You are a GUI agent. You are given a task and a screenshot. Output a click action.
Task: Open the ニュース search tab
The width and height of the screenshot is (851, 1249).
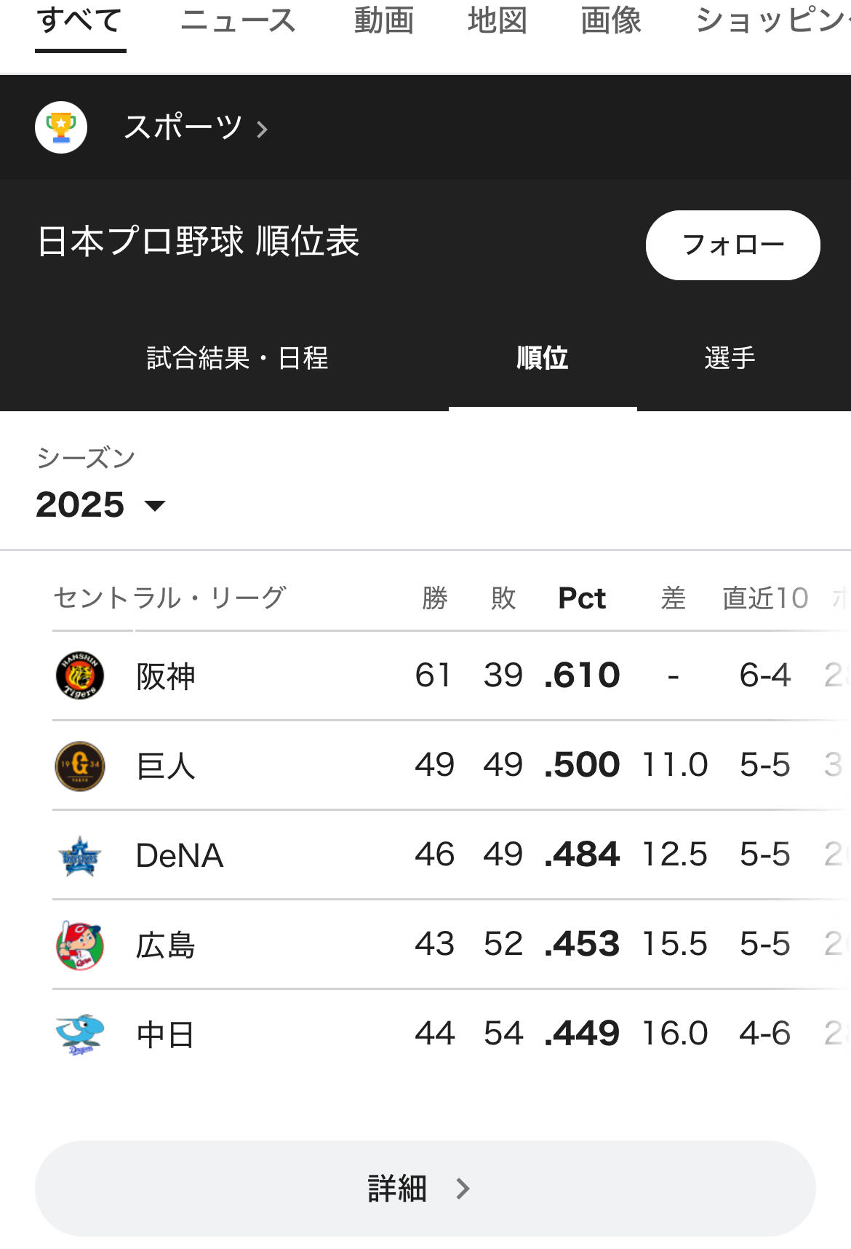[x=238, y=20]
